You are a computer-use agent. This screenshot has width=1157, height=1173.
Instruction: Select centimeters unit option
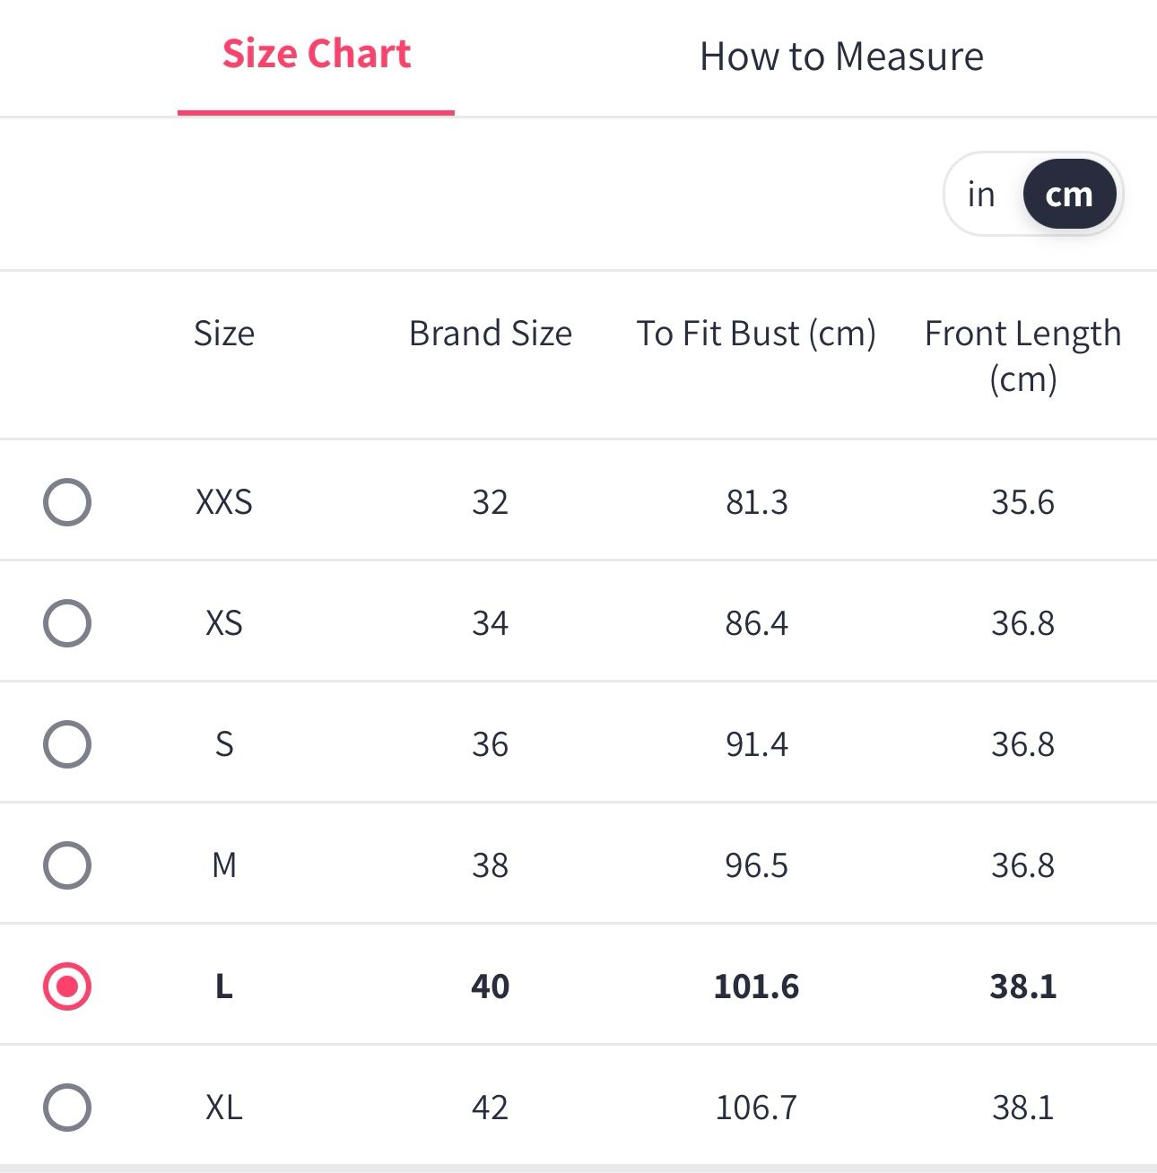coord(1068,194)
